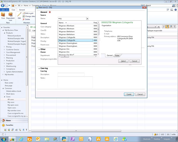This screenshot has width=178, height=142.
Task: Collapse the Other section
Action: click(39, 49)
